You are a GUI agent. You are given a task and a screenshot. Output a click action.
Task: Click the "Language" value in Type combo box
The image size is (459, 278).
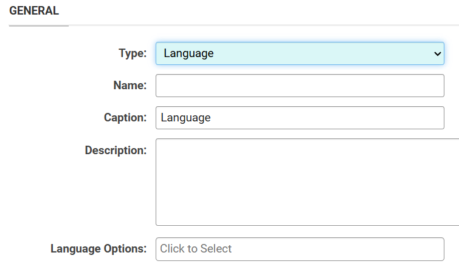pos(188,53)
